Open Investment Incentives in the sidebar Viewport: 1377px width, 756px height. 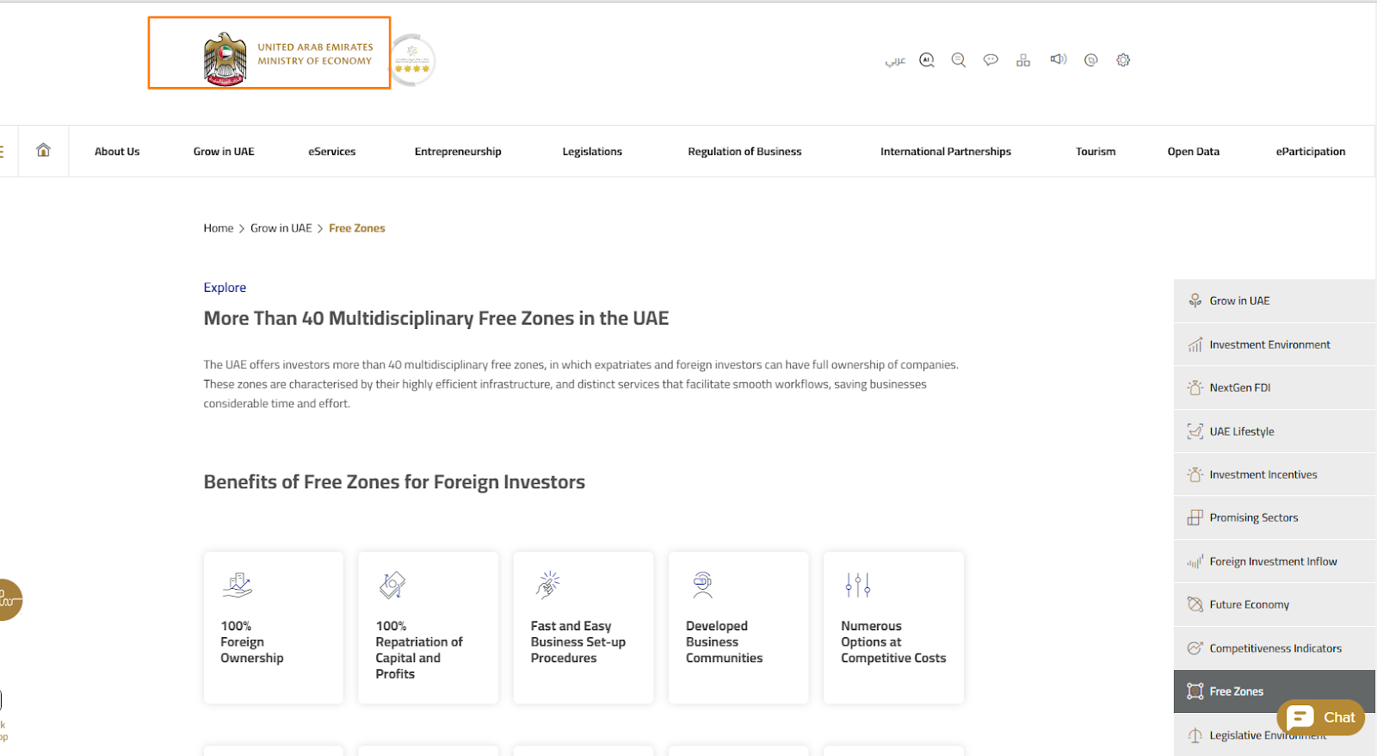point(1275,474)
